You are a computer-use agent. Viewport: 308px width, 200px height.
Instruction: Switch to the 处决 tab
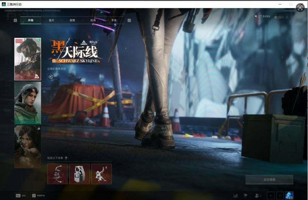tap(93, 20)
